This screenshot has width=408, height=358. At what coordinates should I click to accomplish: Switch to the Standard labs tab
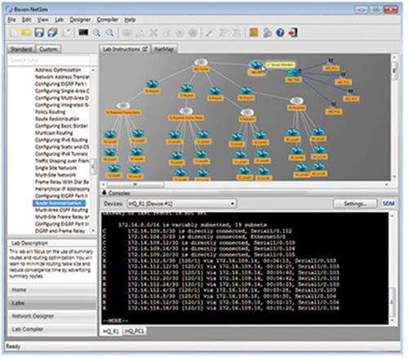click(21, 49)
